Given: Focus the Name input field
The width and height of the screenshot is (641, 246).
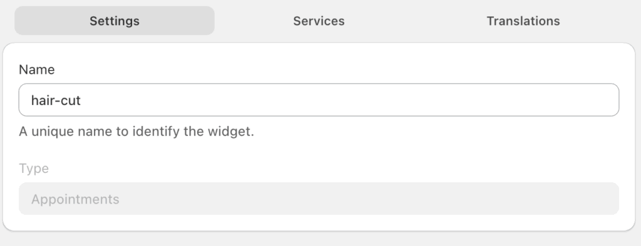Looking at the screenshot, I should click(319, 100).
